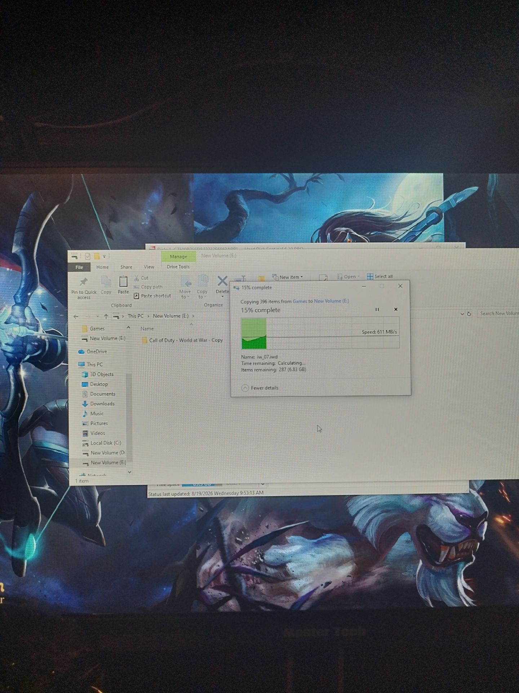Click the Copy path command

click(148, 287)
